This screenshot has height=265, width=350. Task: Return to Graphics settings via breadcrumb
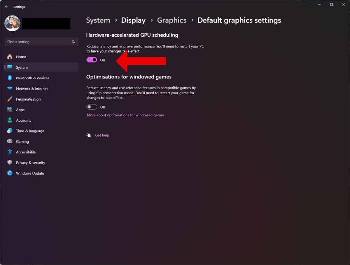coord(171,20)
